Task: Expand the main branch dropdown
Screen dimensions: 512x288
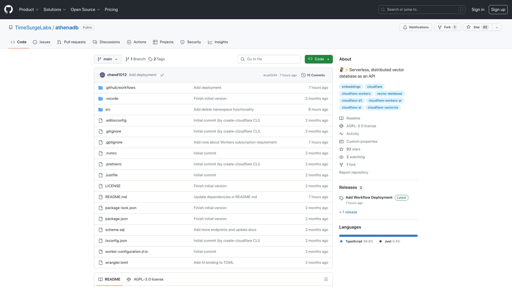Action: [x=108, y=59]
